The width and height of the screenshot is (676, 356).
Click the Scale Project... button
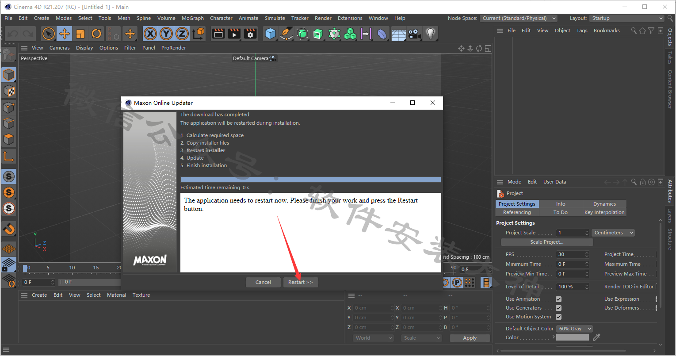pos(547,242)
